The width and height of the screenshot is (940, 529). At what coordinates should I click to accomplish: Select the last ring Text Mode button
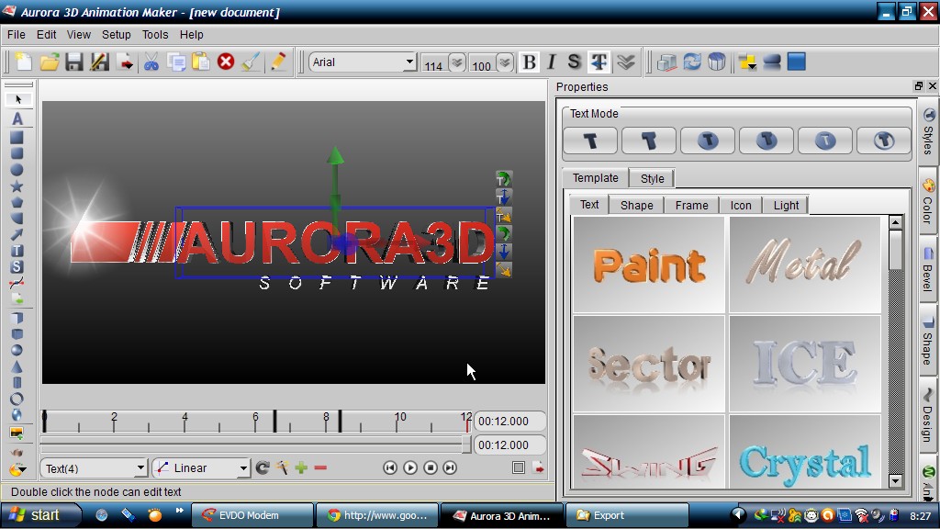[x=884, y=141]
